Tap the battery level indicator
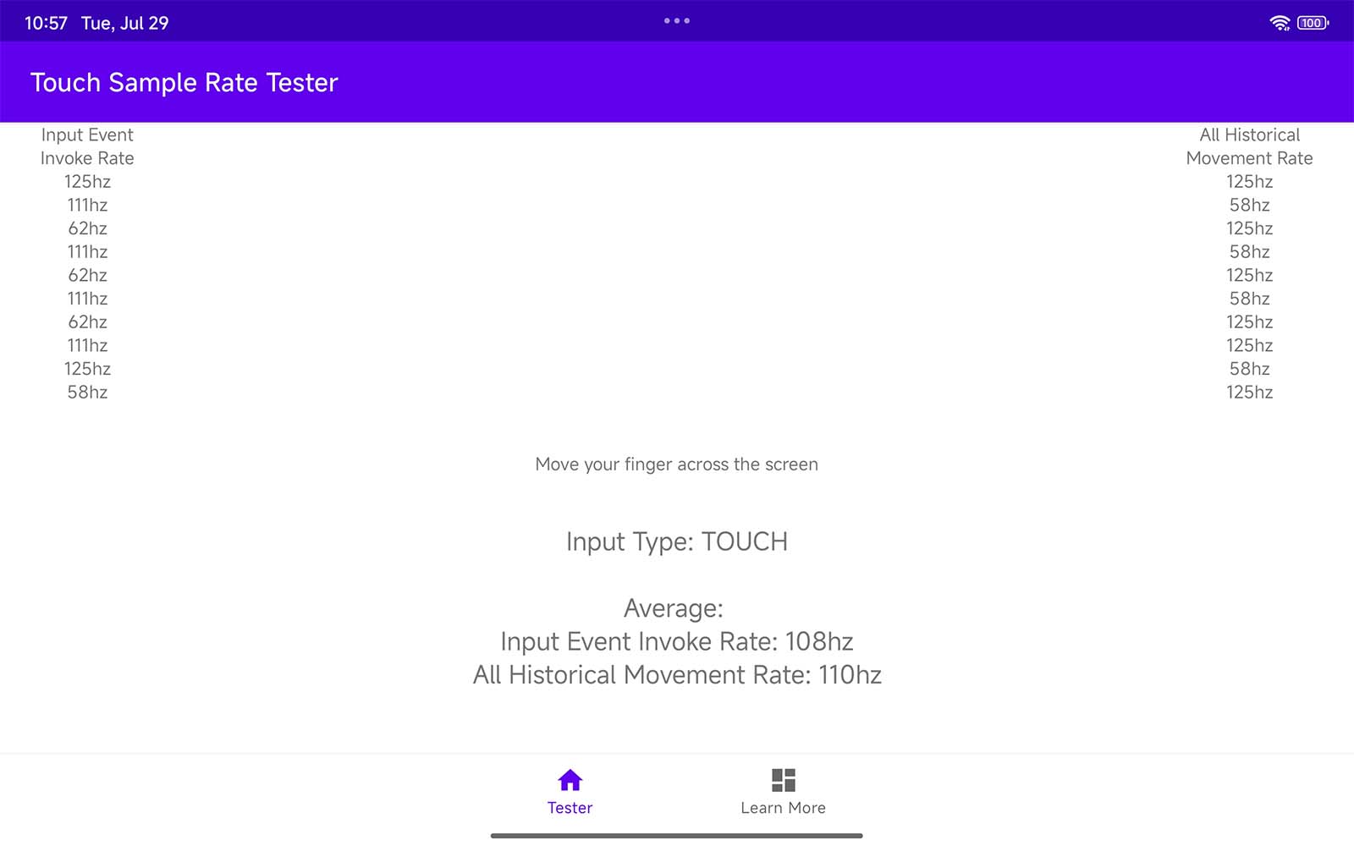 click(x=1312, y=23)
